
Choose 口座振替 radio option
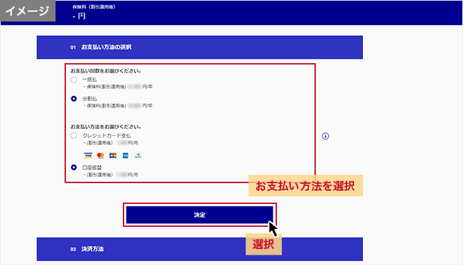(74, 168)
